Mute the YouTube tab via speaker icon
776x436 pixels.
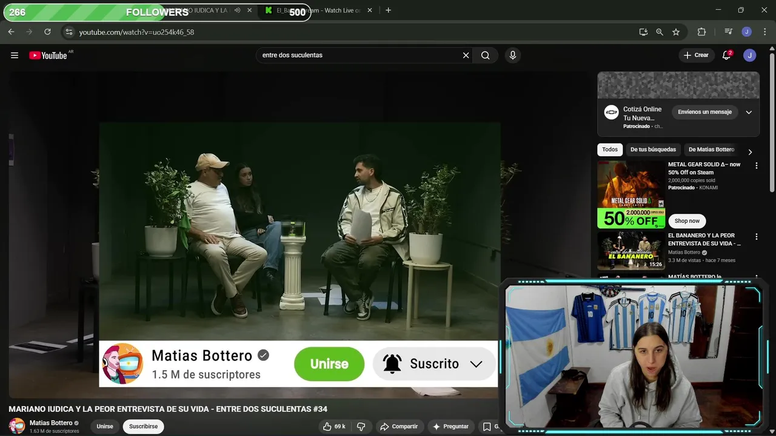tap(237, 10)
